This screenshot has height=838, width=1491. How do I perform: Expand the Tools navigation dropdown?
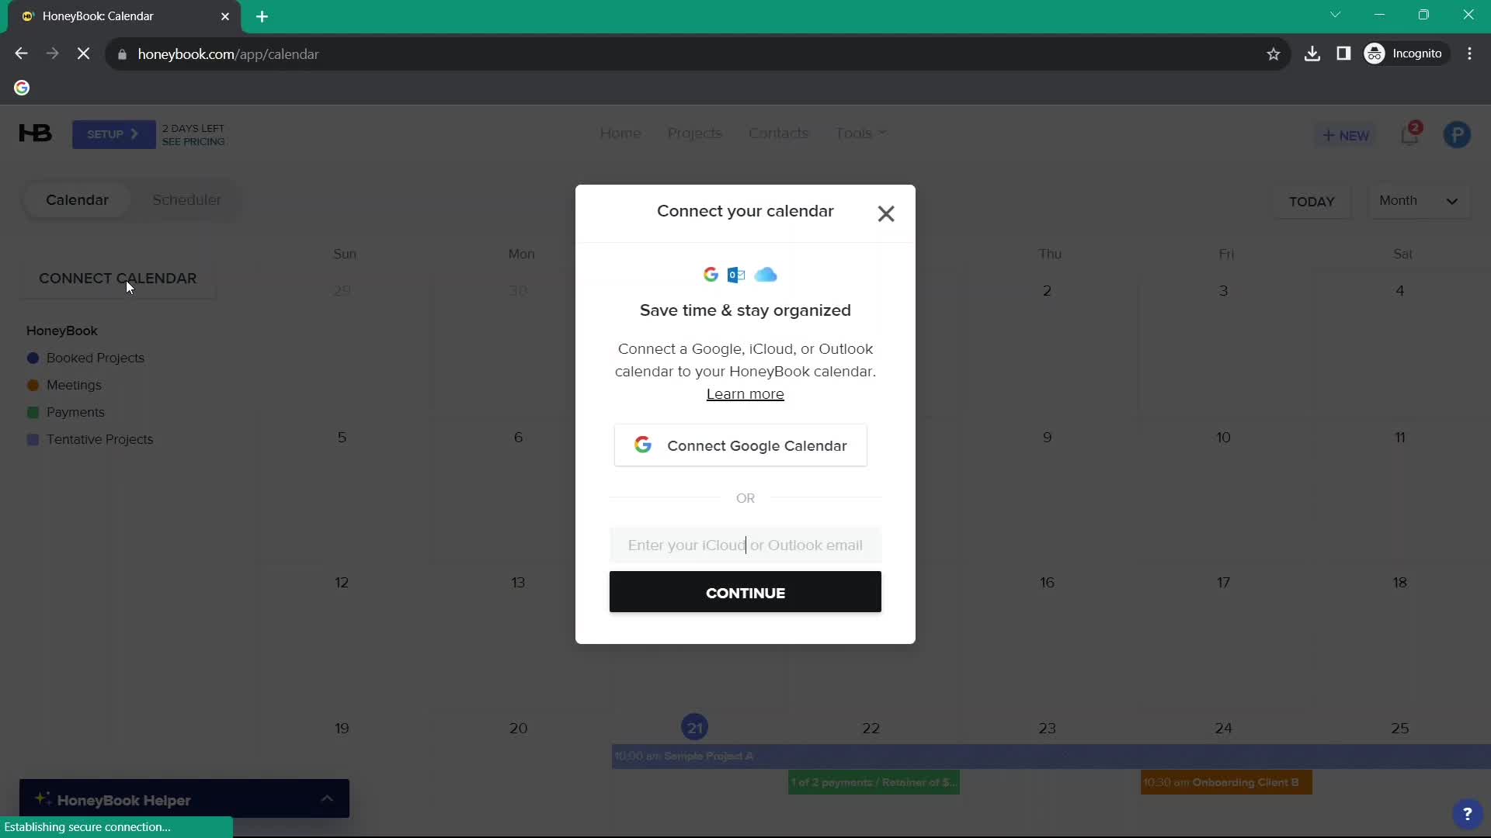click(x=859, y=133)
